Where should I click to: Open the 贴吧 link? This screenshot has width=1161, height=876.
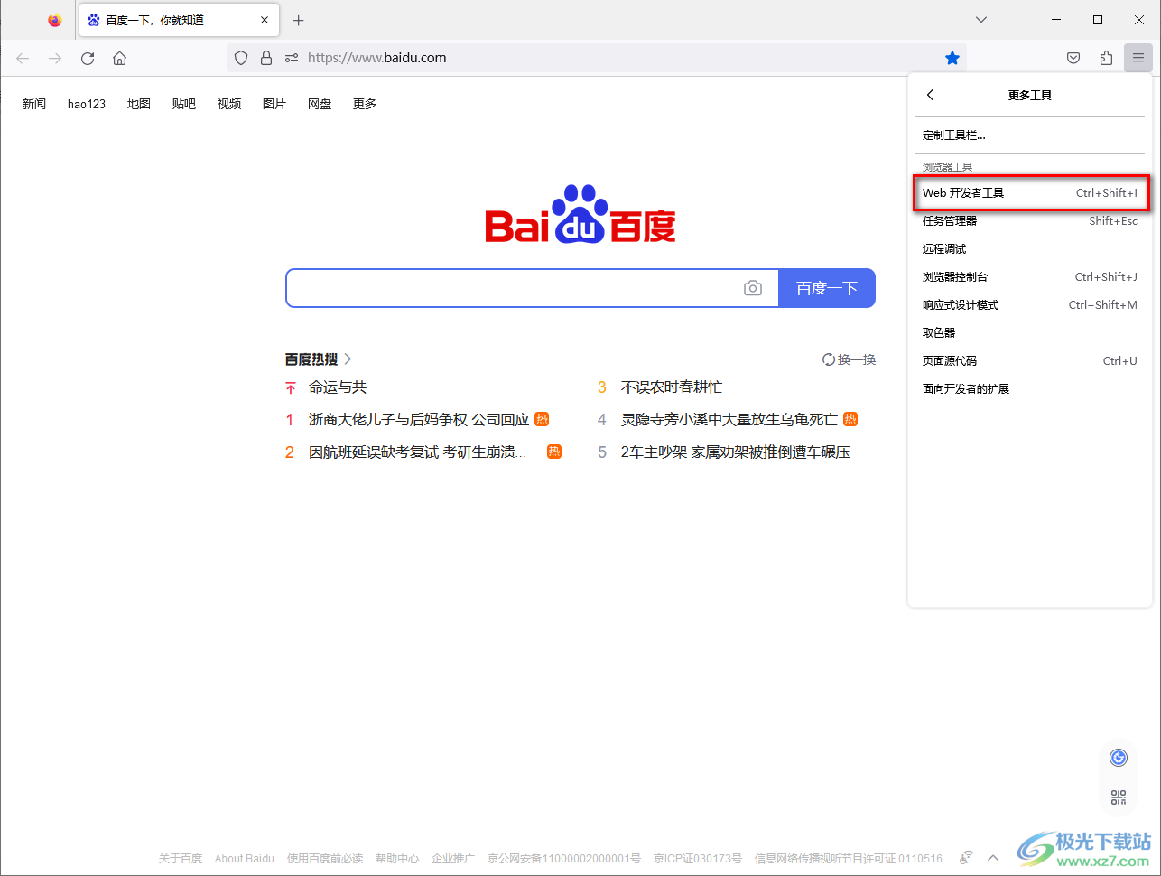(x=184, y=104)
